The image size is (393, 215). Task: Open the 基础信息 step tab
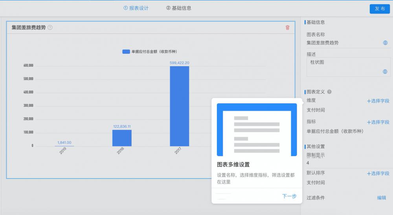179,8
